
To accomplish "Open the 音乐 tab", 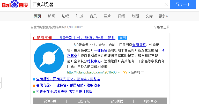I will [x=93, y=16].
